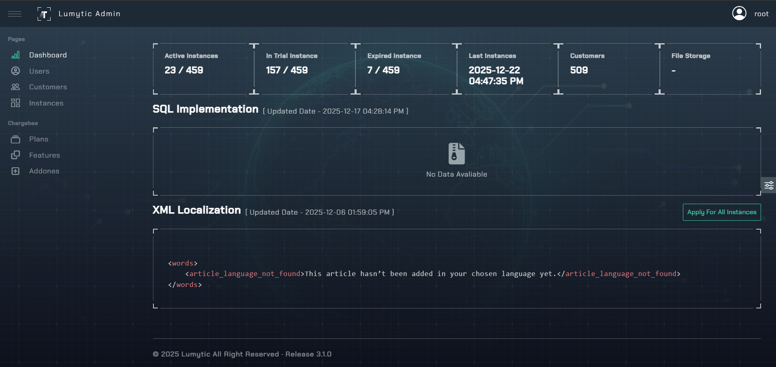This screenshot has height=367, width=776.
Task: Select the Instances grid icon in sidebar
Action: tap(15, 103)
